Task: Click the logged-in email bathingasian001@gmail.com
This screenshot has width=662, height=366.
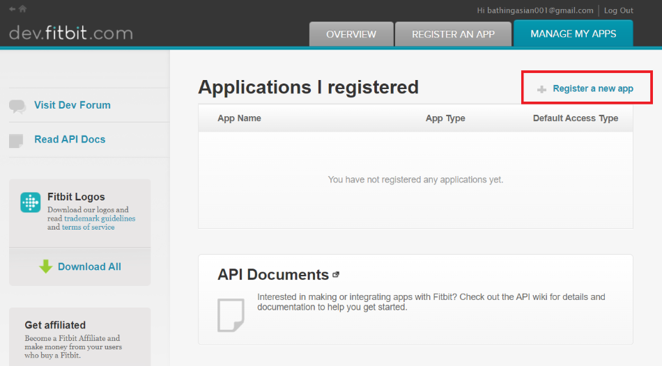Action: pos(540,10)
